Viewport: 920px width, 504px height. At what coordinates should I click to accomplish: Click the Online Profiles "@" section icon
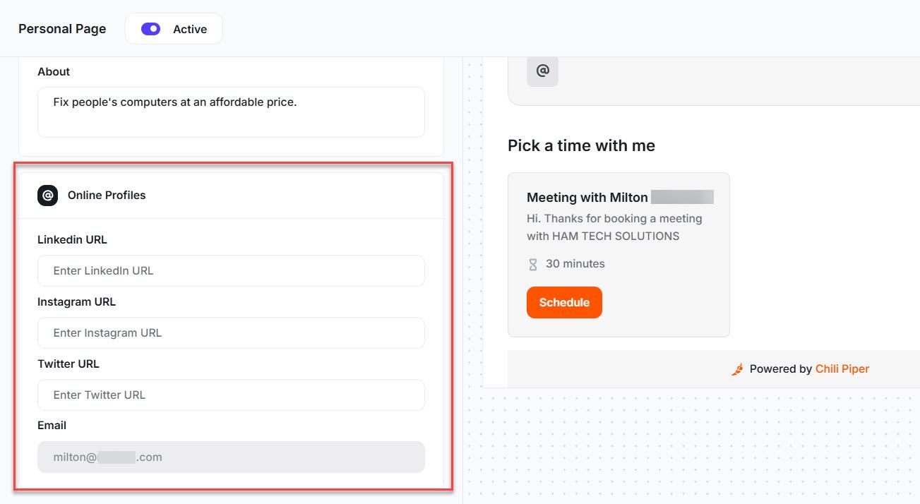click(47, 195)
